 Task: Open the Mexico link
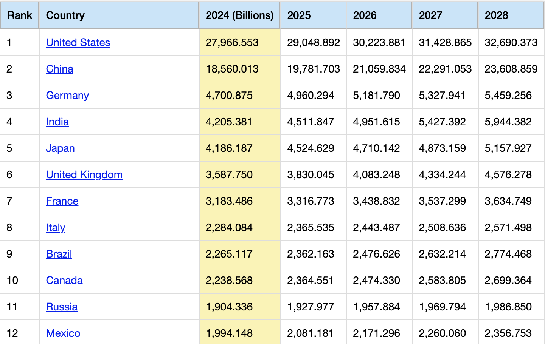(x=63, y=333)
